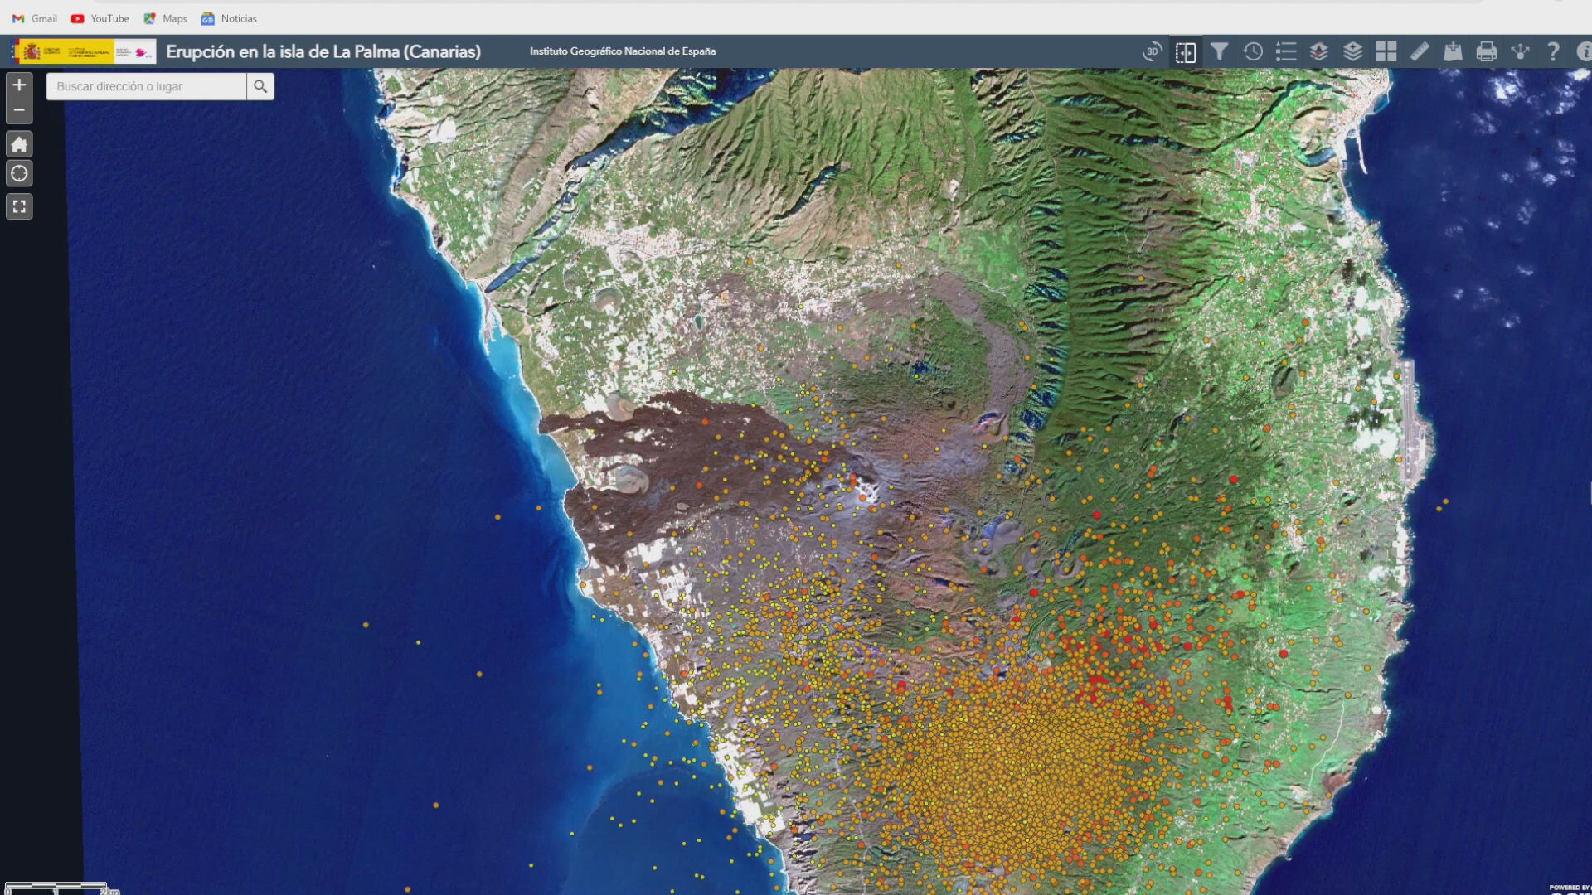
Task: Activate the my location button
Action: (x=19, y=174)
